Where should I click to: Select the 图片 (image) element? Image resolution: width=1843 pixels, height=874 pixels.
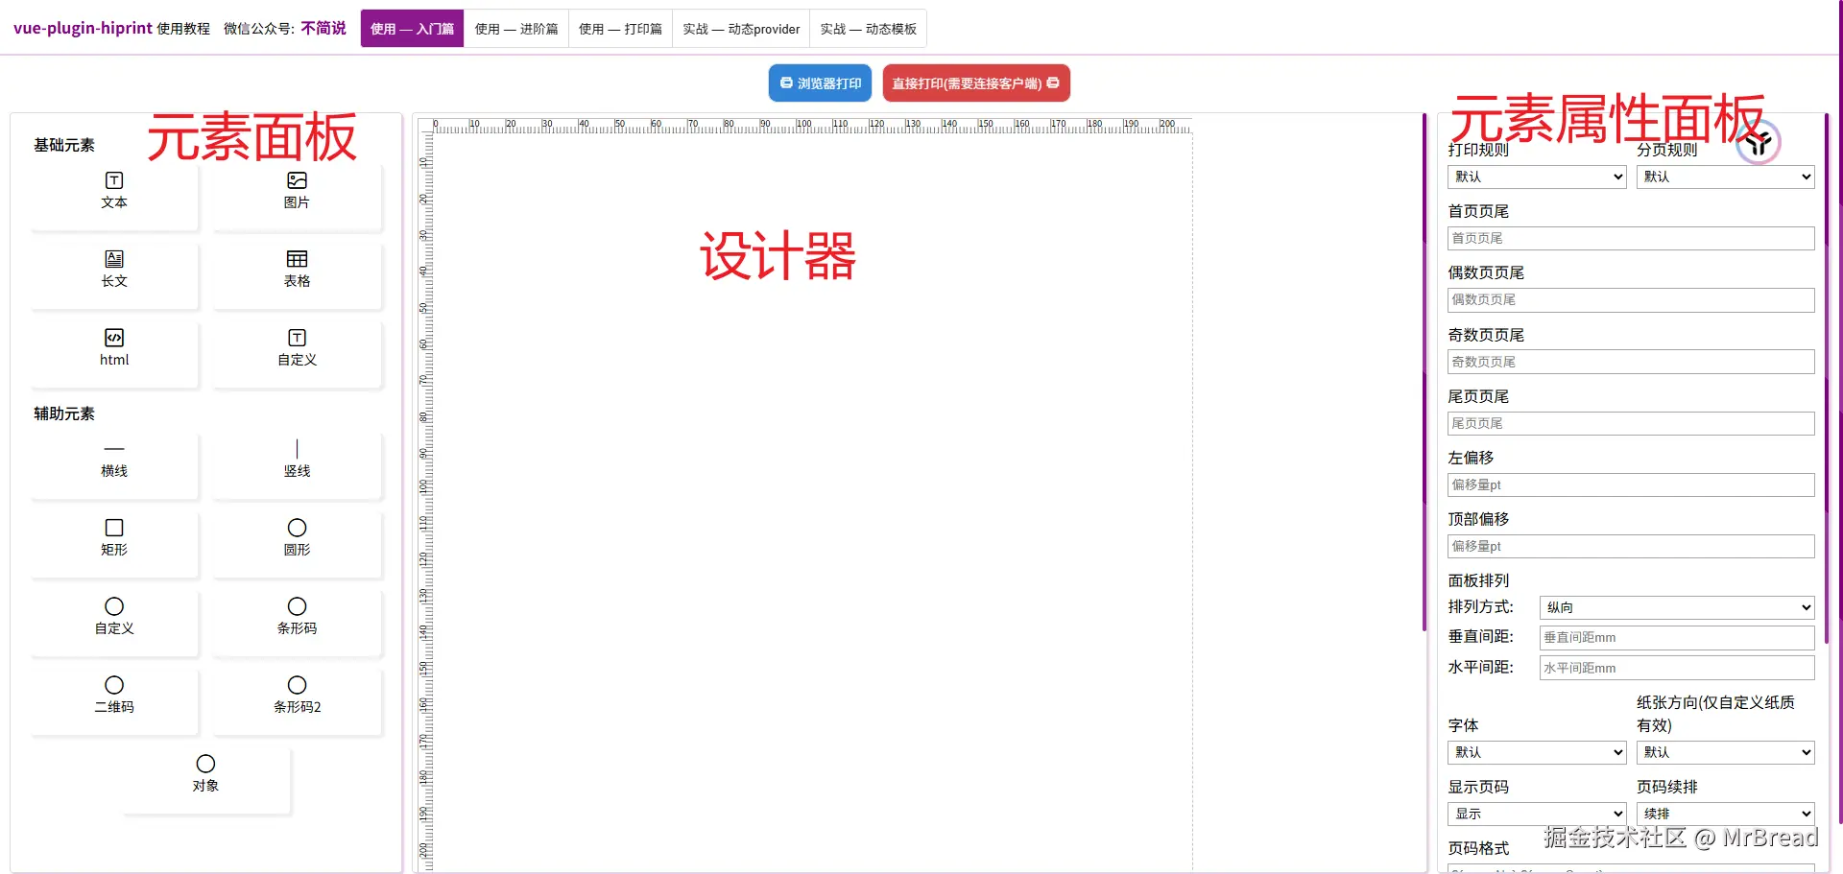tap(297, 192)
